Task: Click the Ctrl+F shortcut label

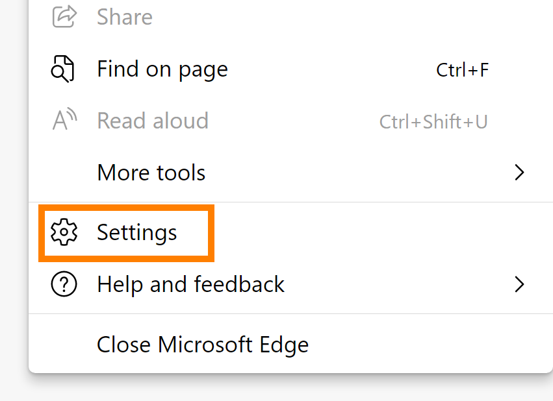Action: 462,69
